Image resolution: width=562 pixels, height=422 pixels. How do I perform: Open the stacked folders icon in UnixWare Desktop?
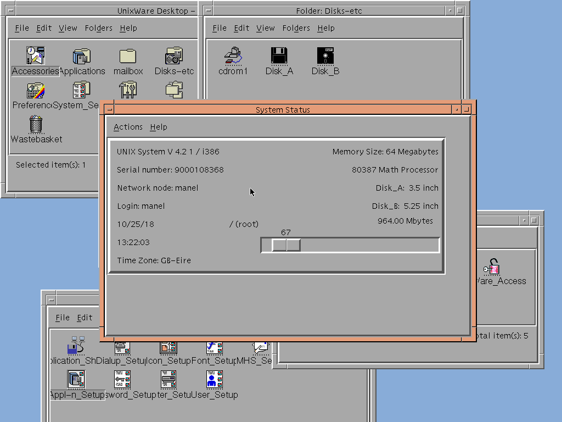(x=174, y=90)
